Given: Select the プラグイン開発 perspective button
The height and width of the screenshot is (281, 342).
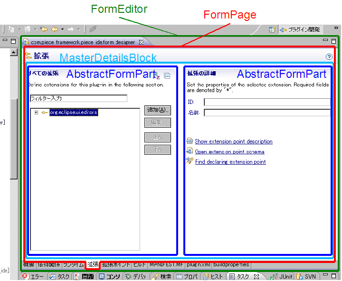Looking at the screenshot, I should [x=300, y=29].
